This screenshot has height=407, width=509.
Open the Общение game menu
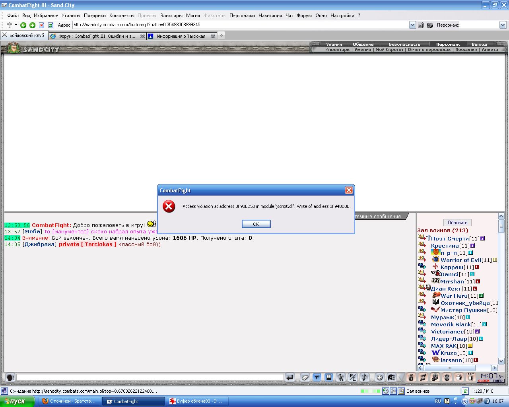click(363, 44)
